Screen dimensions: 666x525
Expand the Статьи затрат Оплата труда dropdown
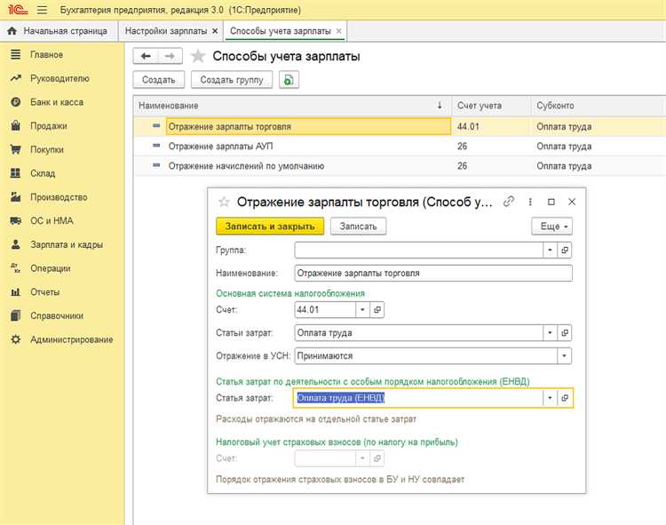(x=550, y=332)
